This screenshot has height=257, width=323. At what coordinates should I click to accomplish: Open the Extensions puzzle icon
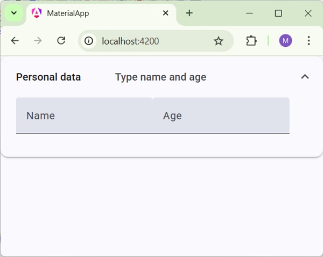251,41
